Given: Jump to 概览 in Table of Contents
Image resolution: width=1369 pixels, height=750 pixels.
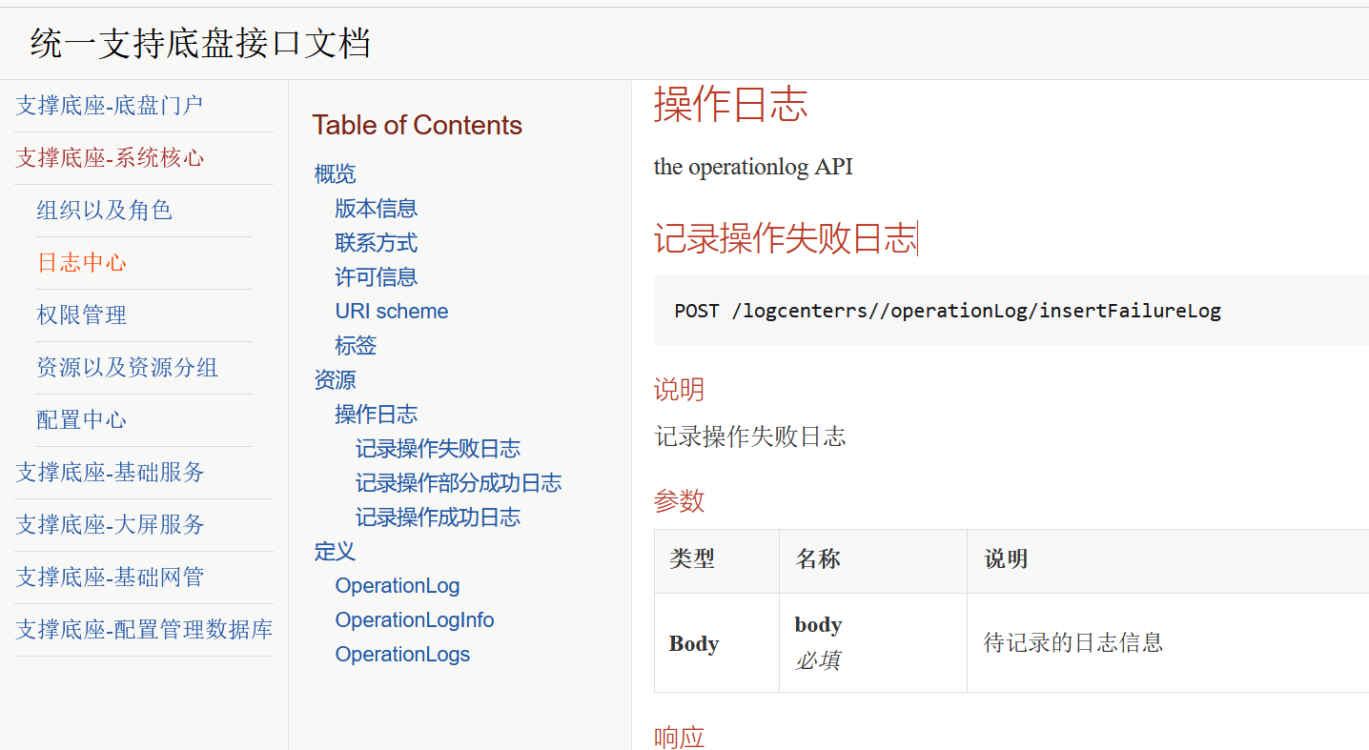Looking at the screenshot, I should (335, 173).
